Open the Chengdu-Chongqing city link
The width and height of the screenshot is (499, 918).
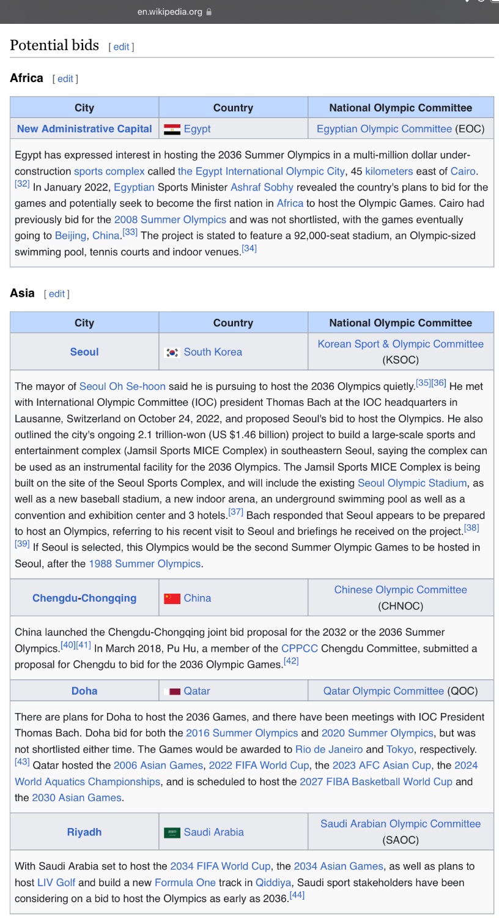click(84, 598)
